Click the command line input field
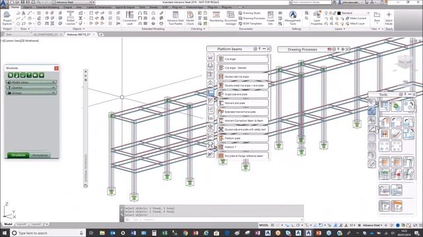This screenshot has width=423, height=237. click(213, 219)
